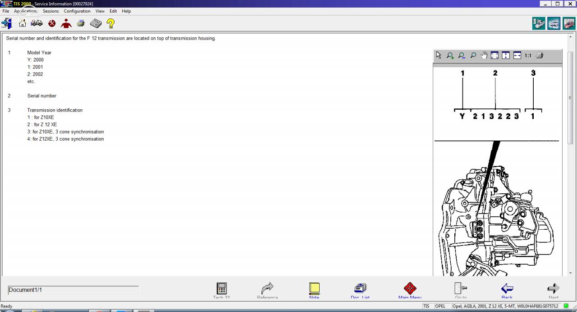Click the first teal car icon with list

(539, 23)
